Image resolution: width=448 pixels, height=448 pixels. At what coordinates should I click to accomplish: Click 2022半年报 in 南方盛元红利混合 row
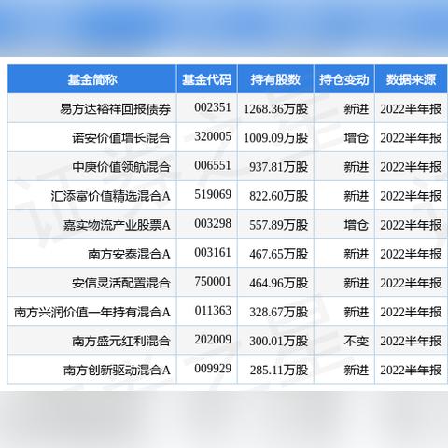click(411, 342)
